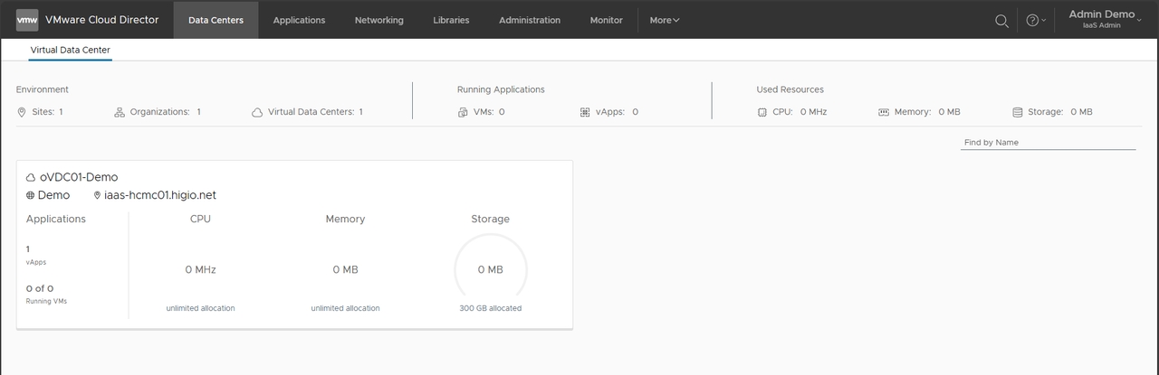Click the vApps icon under Running Applications
The height and width of the screenshot is (375, 1159).
[x=585, y=112]
